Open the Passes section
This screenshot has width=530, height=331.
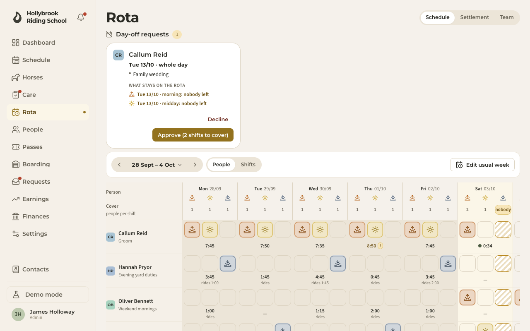(48, 147)
